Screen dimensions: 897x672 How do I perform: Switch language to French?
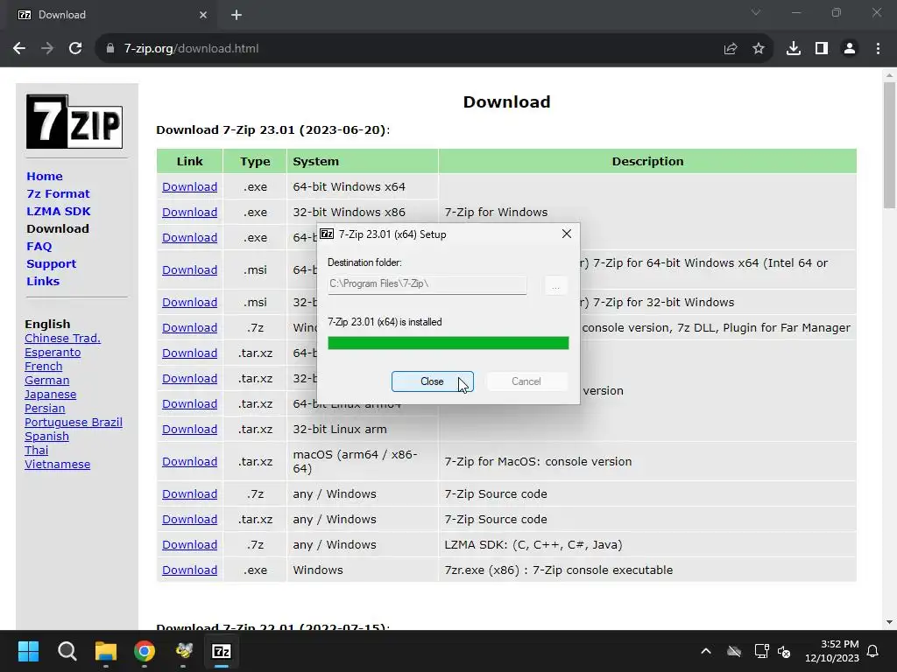(x=44, y=367)
